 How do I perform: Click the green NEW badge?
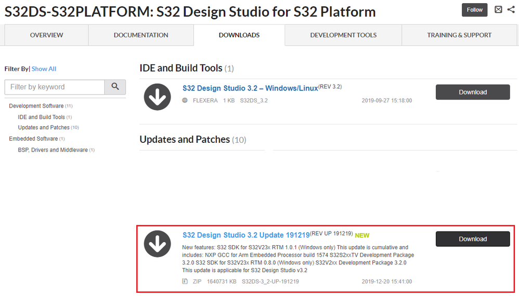coord(362,235)
